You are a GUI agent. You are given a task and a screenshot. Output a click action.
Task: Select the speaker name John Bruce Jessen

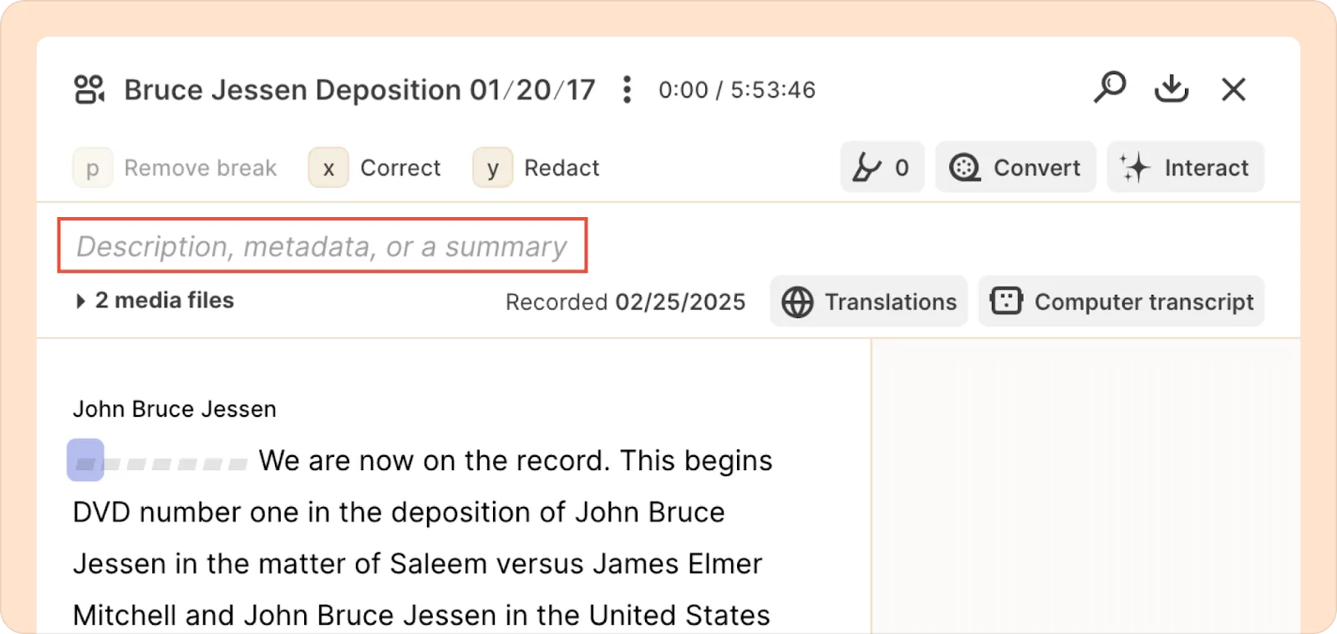[x=175, y=409]
